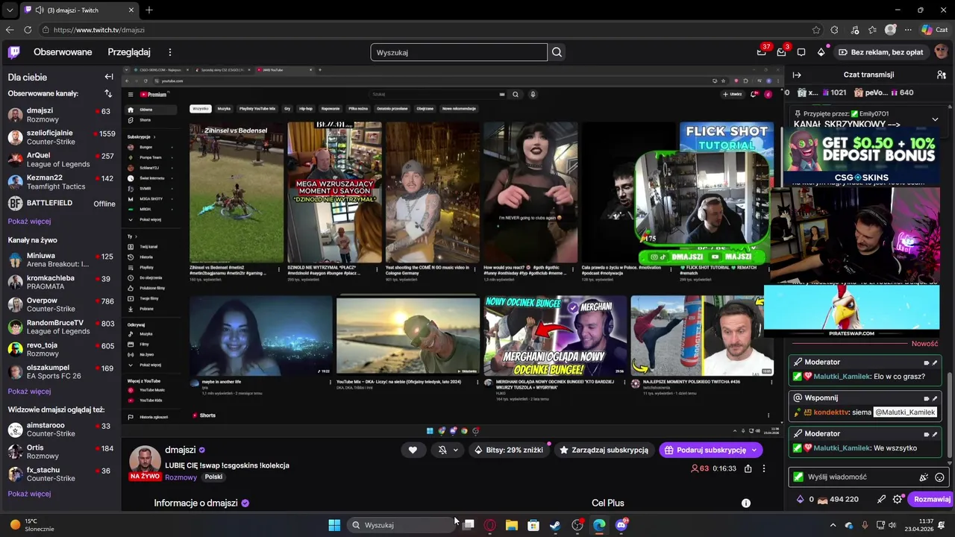The image size is (955, 537).
Task: Open chat community users list icon
Action: 942,75
